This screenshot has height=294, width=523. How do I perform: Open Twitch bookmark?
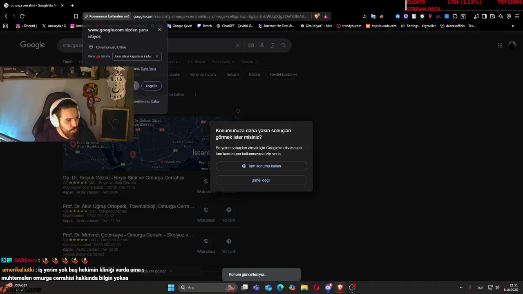(204, 26)
